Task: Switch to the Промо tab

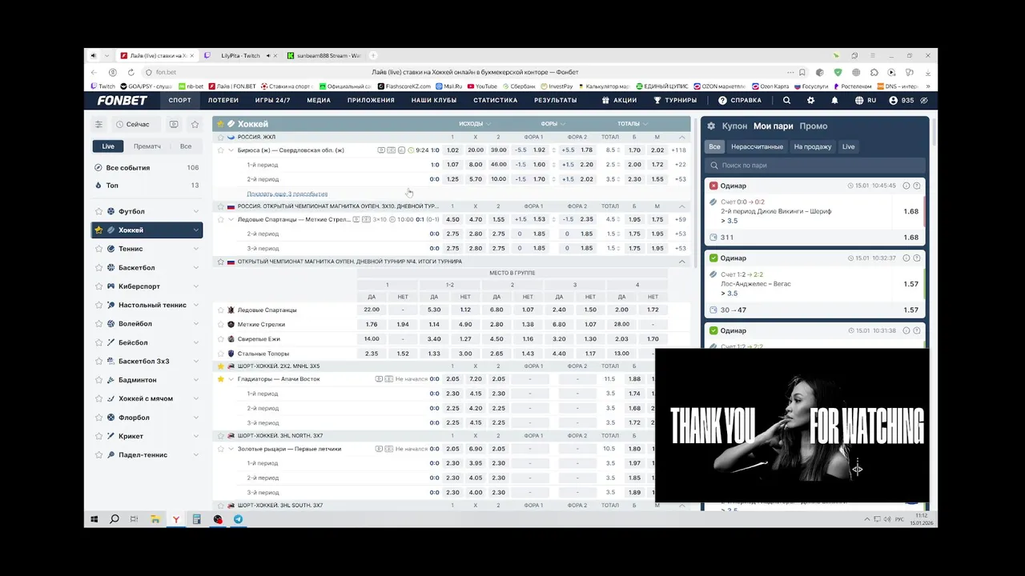Action: (x=814, y=126)
